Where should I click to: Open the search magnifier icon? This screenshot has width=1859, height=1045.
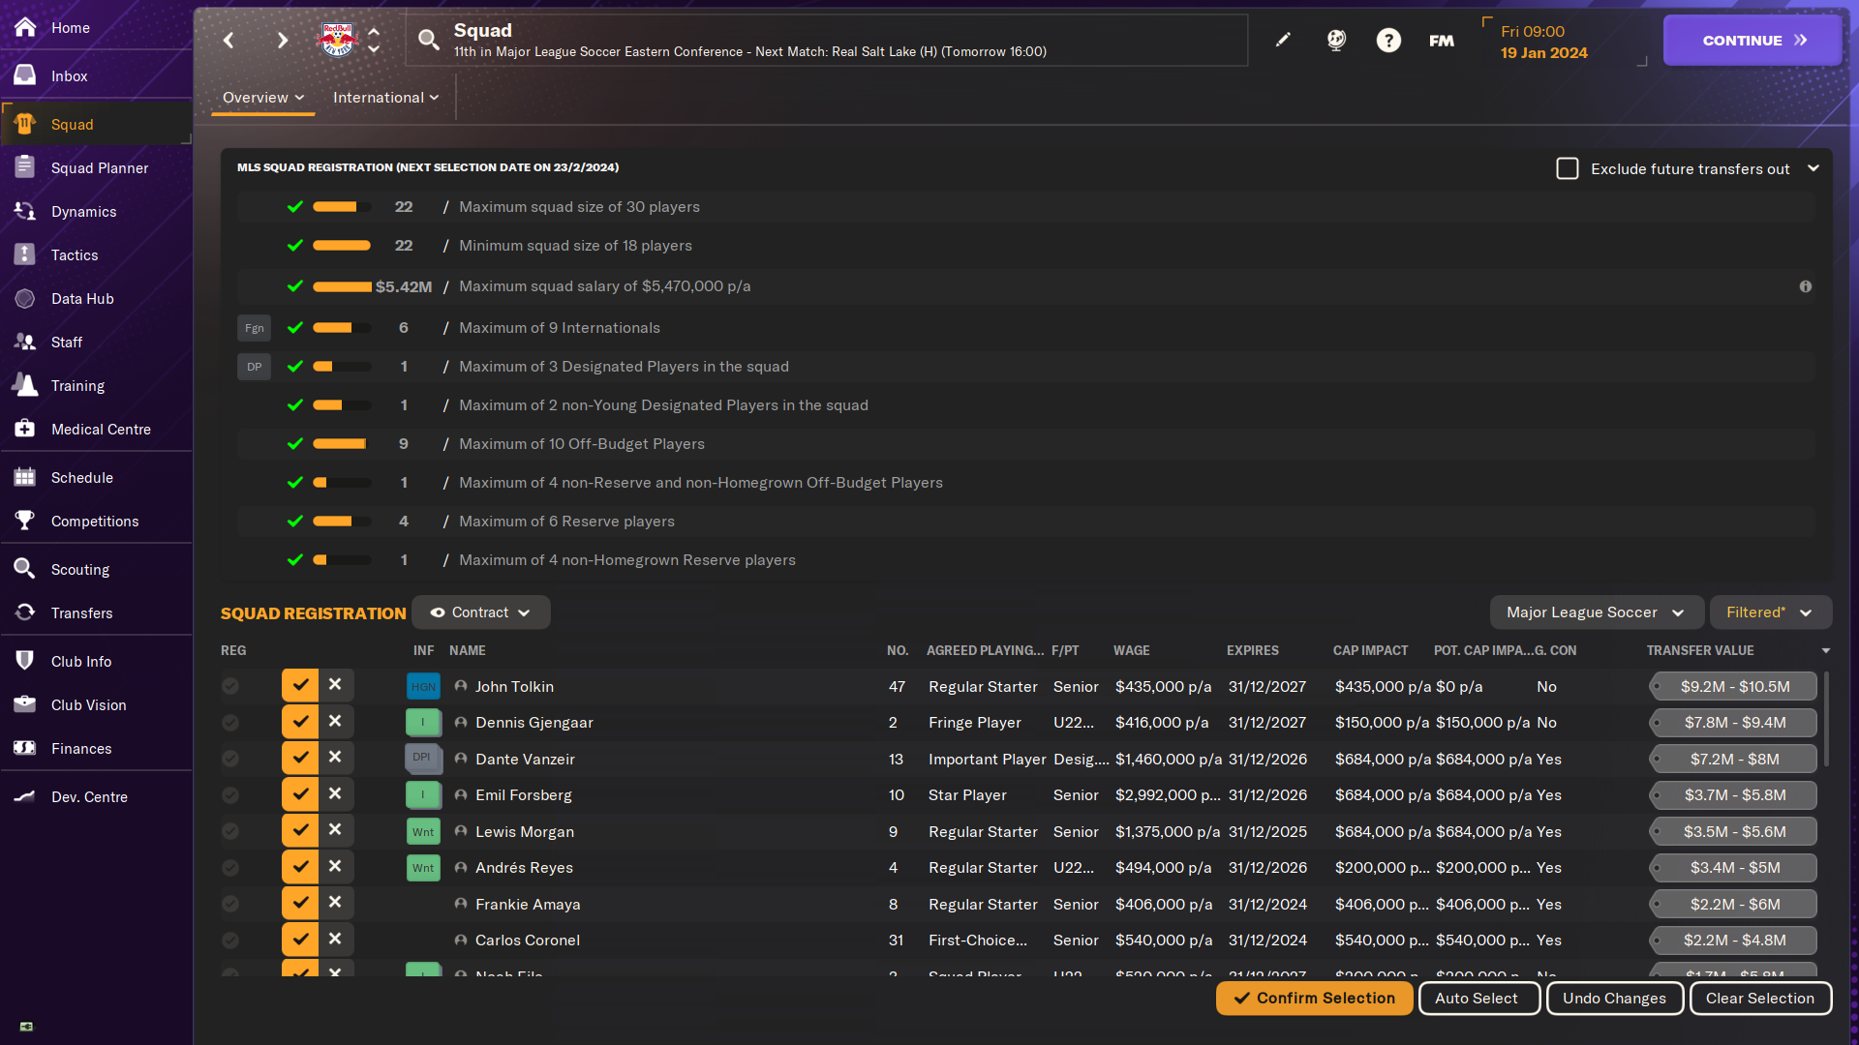tap(428, 40)
